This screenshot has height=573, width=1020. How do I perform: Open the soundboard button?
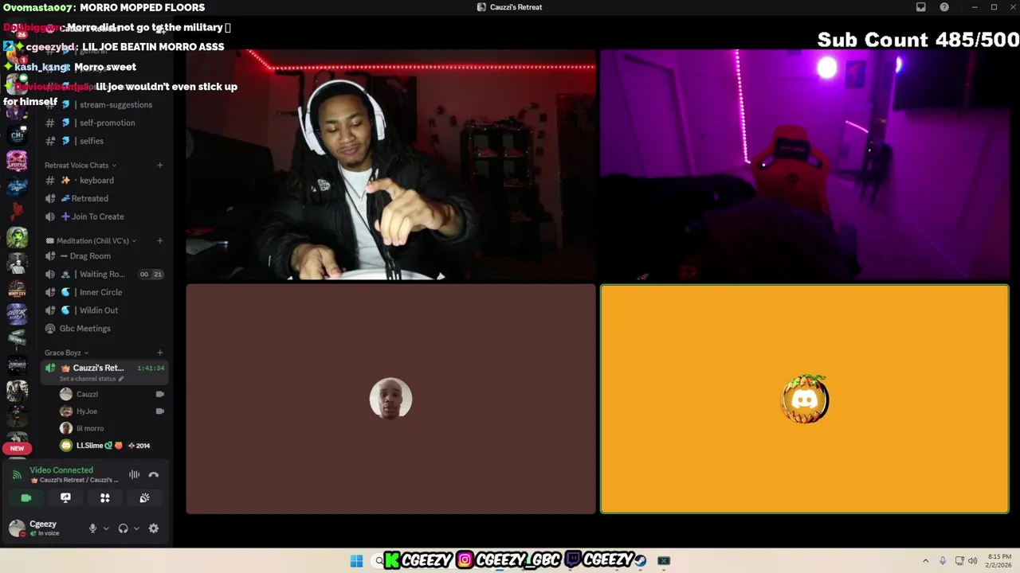point(144,497)
